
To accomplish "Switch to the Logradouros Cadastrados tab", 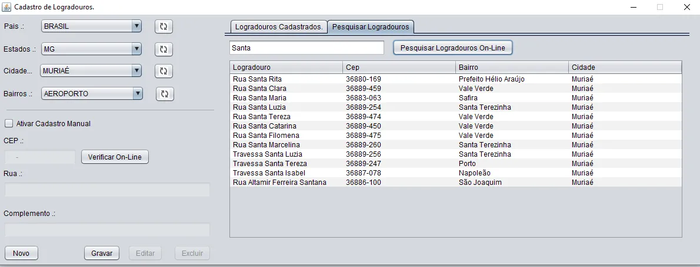I will (279, 27).
